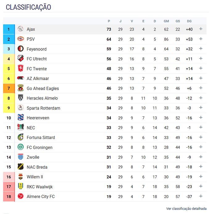Open Ver classificação detalhada link
This screenshot has height=214, width=213.
[x=186, y=209]
